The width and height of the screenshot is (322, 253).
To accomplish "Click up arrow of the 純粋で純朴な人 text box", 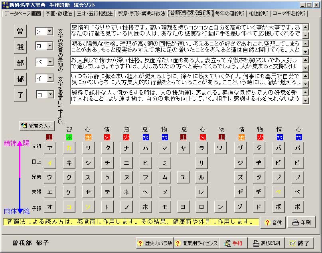I will coord(305,92).
